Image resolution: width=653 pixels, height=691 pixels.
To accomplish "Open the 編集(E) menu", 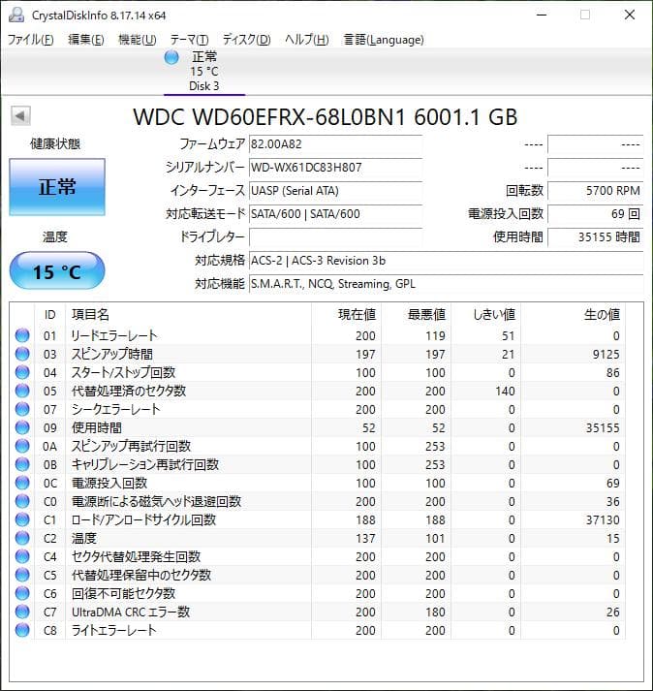I will 86,40.
